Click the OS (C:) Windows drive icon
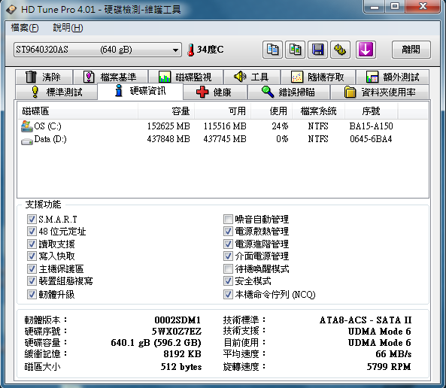Screen dimensions: 446x388 [x=27, y=126]
